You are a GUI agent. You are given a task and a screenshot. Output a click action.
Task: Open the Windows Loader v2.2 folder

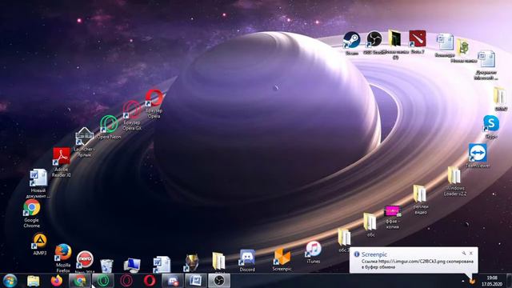454,176
